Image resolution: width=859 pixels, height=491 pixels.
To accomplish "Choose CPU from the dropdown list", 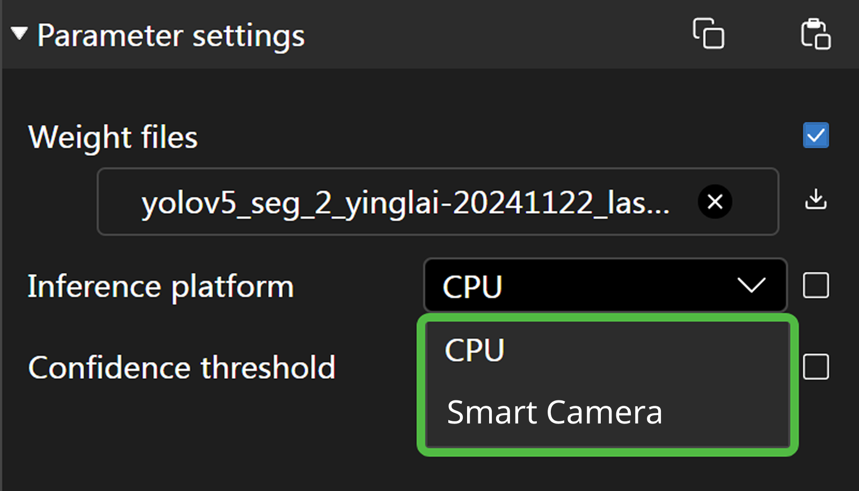I will coord(475,351).
